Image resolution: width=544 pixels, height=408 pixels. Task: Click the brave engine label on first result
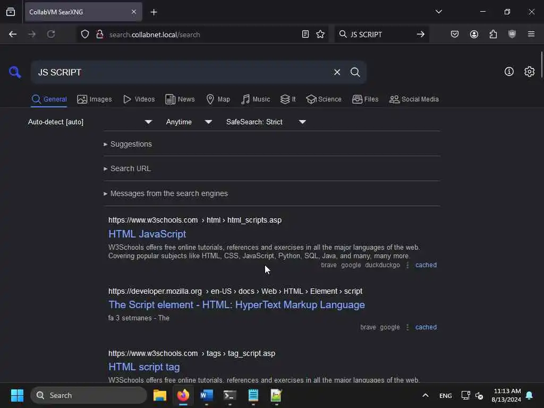329,265
